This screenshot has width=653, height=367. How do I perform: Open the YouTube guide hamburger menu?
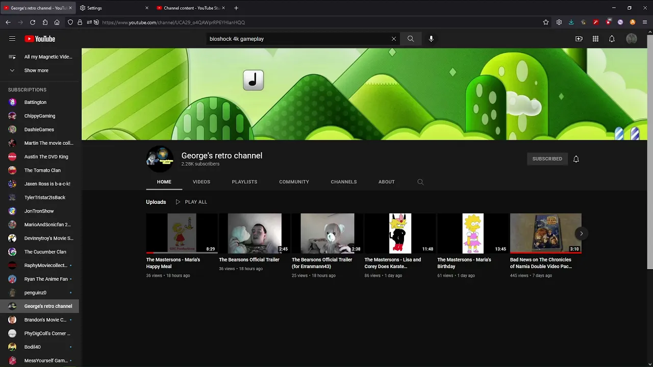click(12, 39)
